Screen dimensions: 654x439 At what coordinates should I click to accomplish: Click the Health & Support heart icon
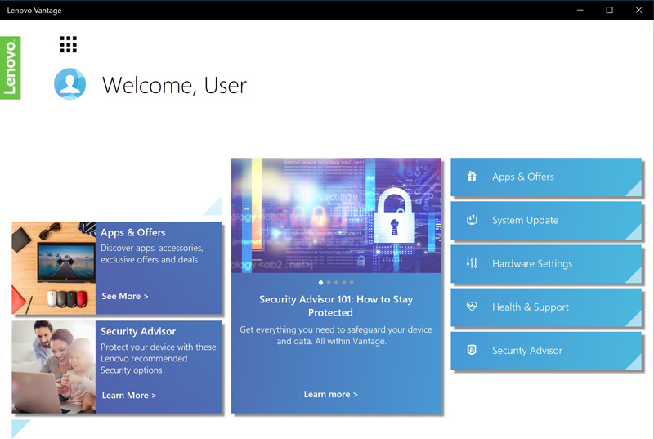click(x=472, y=307)
